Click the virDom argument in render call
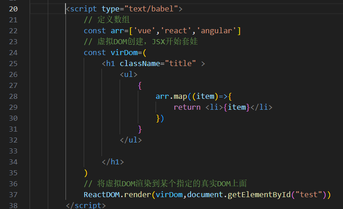 click(169, 195)
